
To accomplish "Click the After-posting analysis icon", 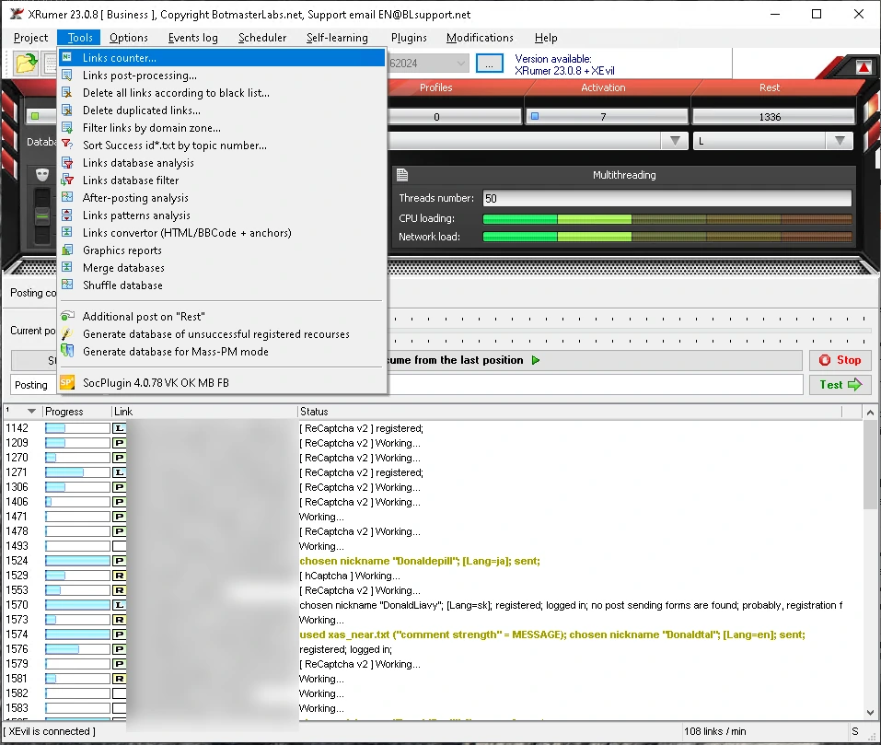I will 67,197.
